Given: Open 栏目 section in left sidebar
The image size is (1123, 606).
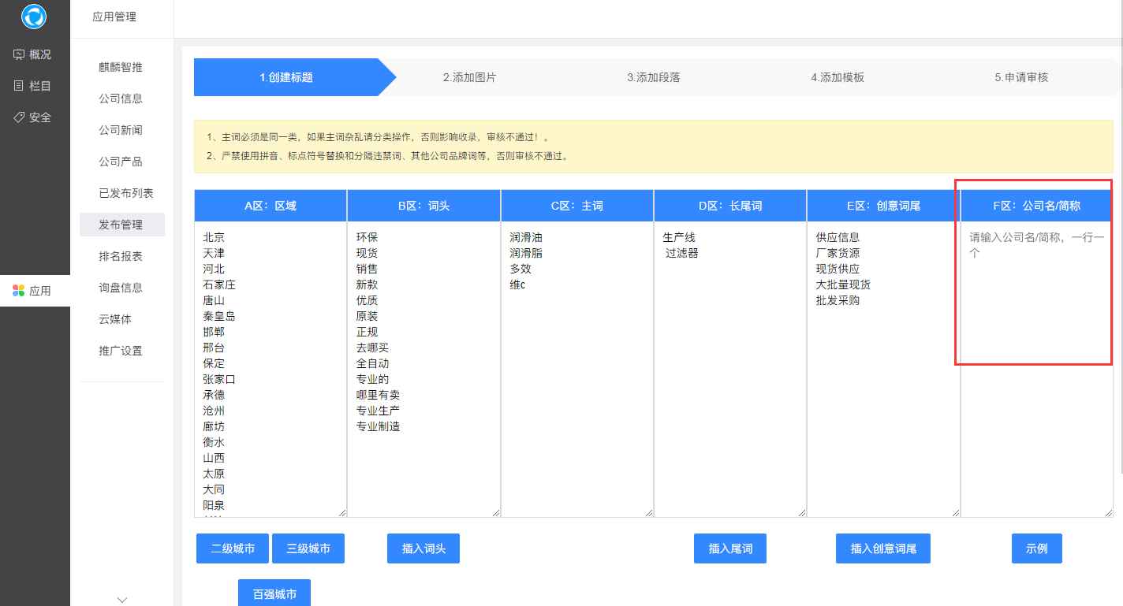Looking at the screenshot, I should tap(33, 86).
